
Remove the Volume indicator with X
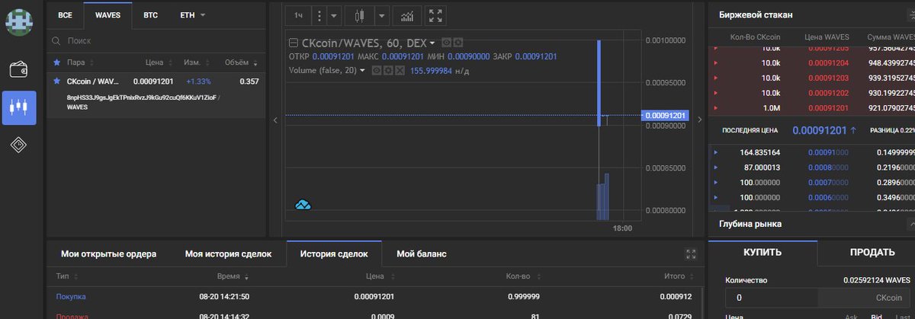coord(400,70)
